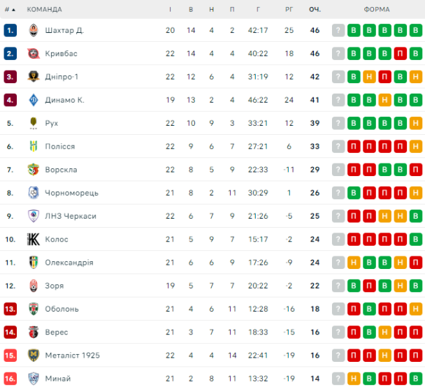The height and width of the screenshot is (387, 425).
Task: Click the Рух team emblem
Action: click(34, 123)
